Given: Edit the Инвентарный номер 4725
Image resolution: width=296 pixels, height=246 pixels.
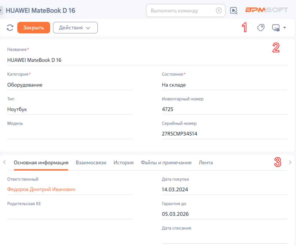Looking at the screenshot, I should [x=224, y=109].
